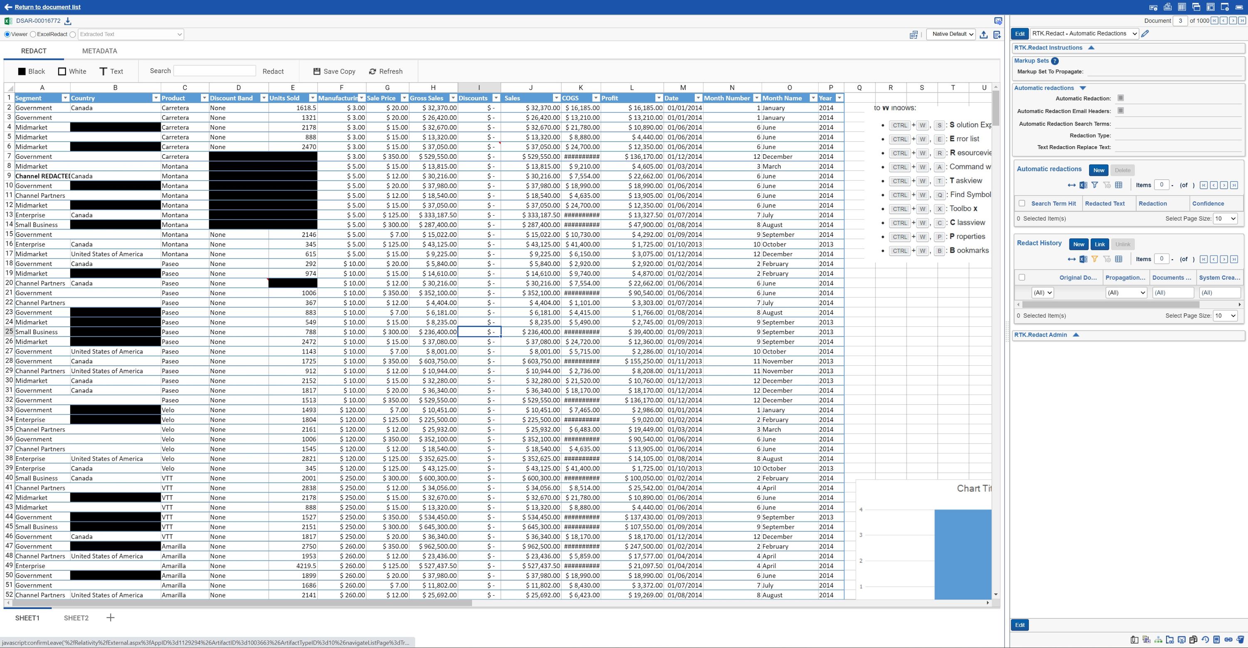Switch to the METADATA tab
Screen dimensions: 1248x648
pyautogui.click(x=100, y=50)
